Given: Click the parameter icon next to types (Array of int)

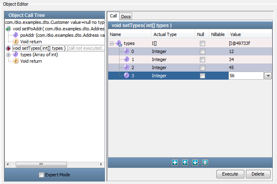Looking at the screenshot, I should tap(15, 55).
